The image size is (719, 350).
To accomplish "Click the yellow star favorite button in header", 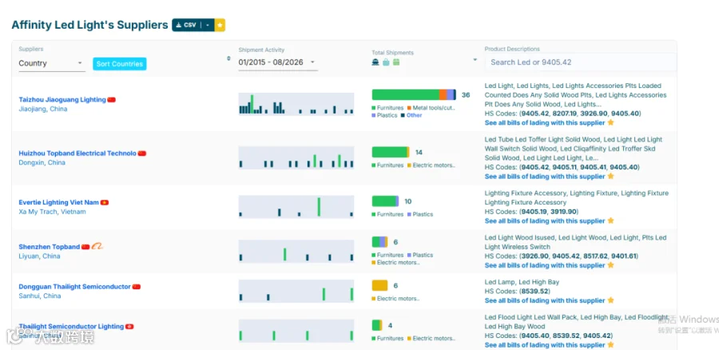I will (220, 26).
